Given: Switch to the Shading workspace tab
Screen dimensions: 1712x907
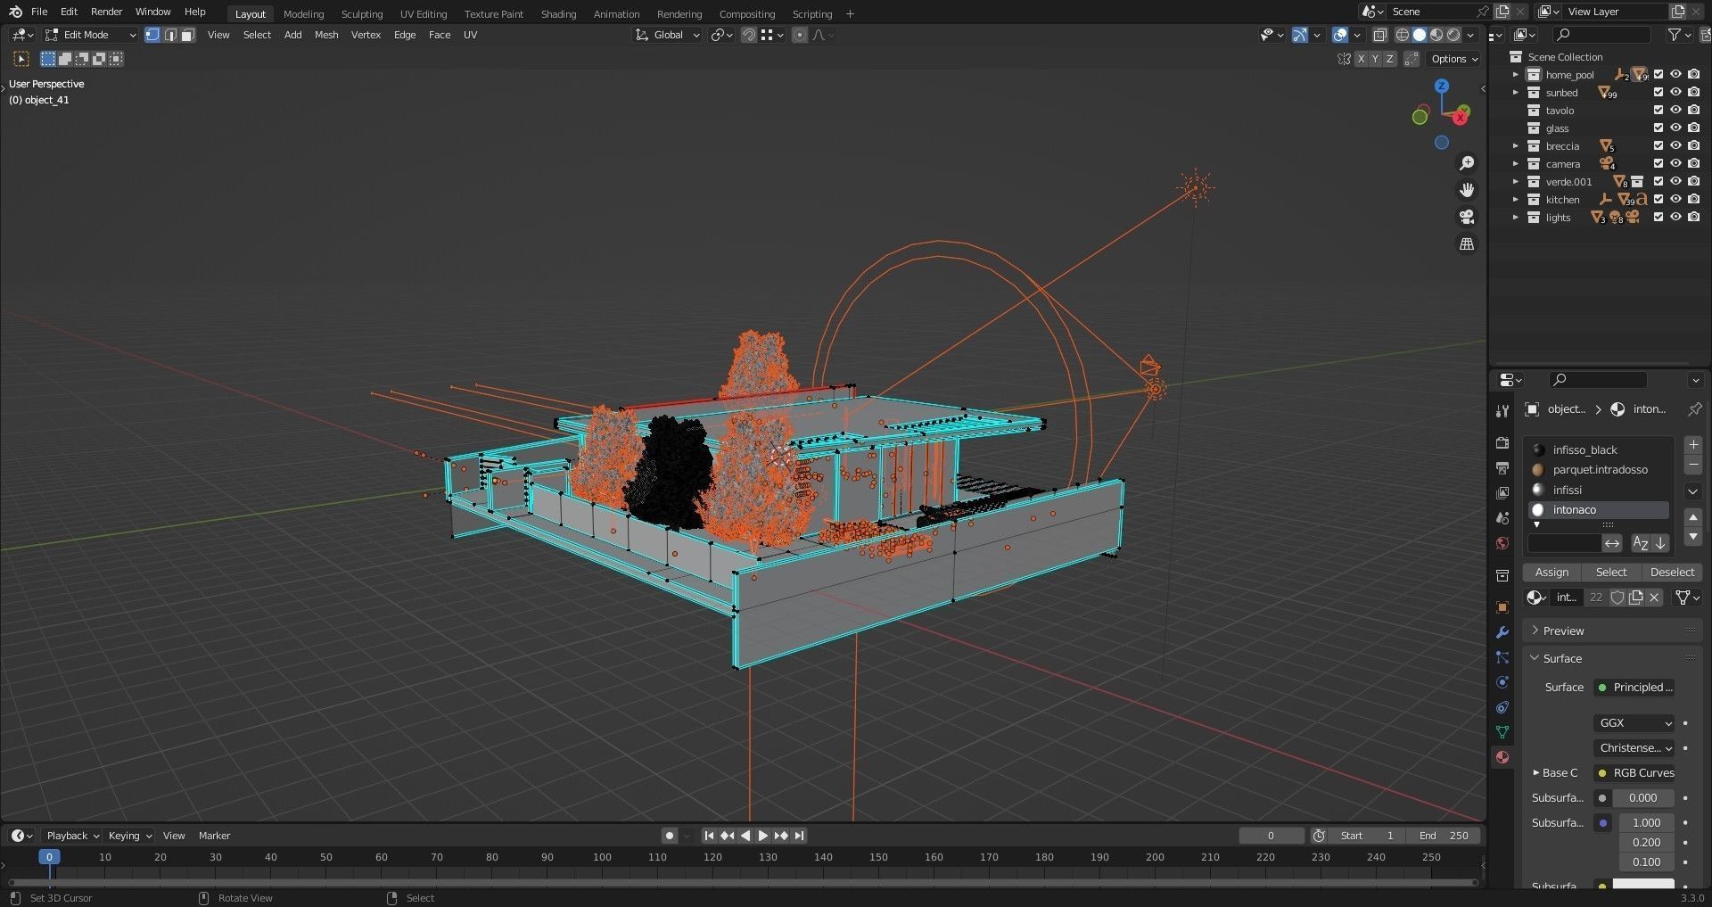Looking at the screenshot, I should (x=558, y=13).
